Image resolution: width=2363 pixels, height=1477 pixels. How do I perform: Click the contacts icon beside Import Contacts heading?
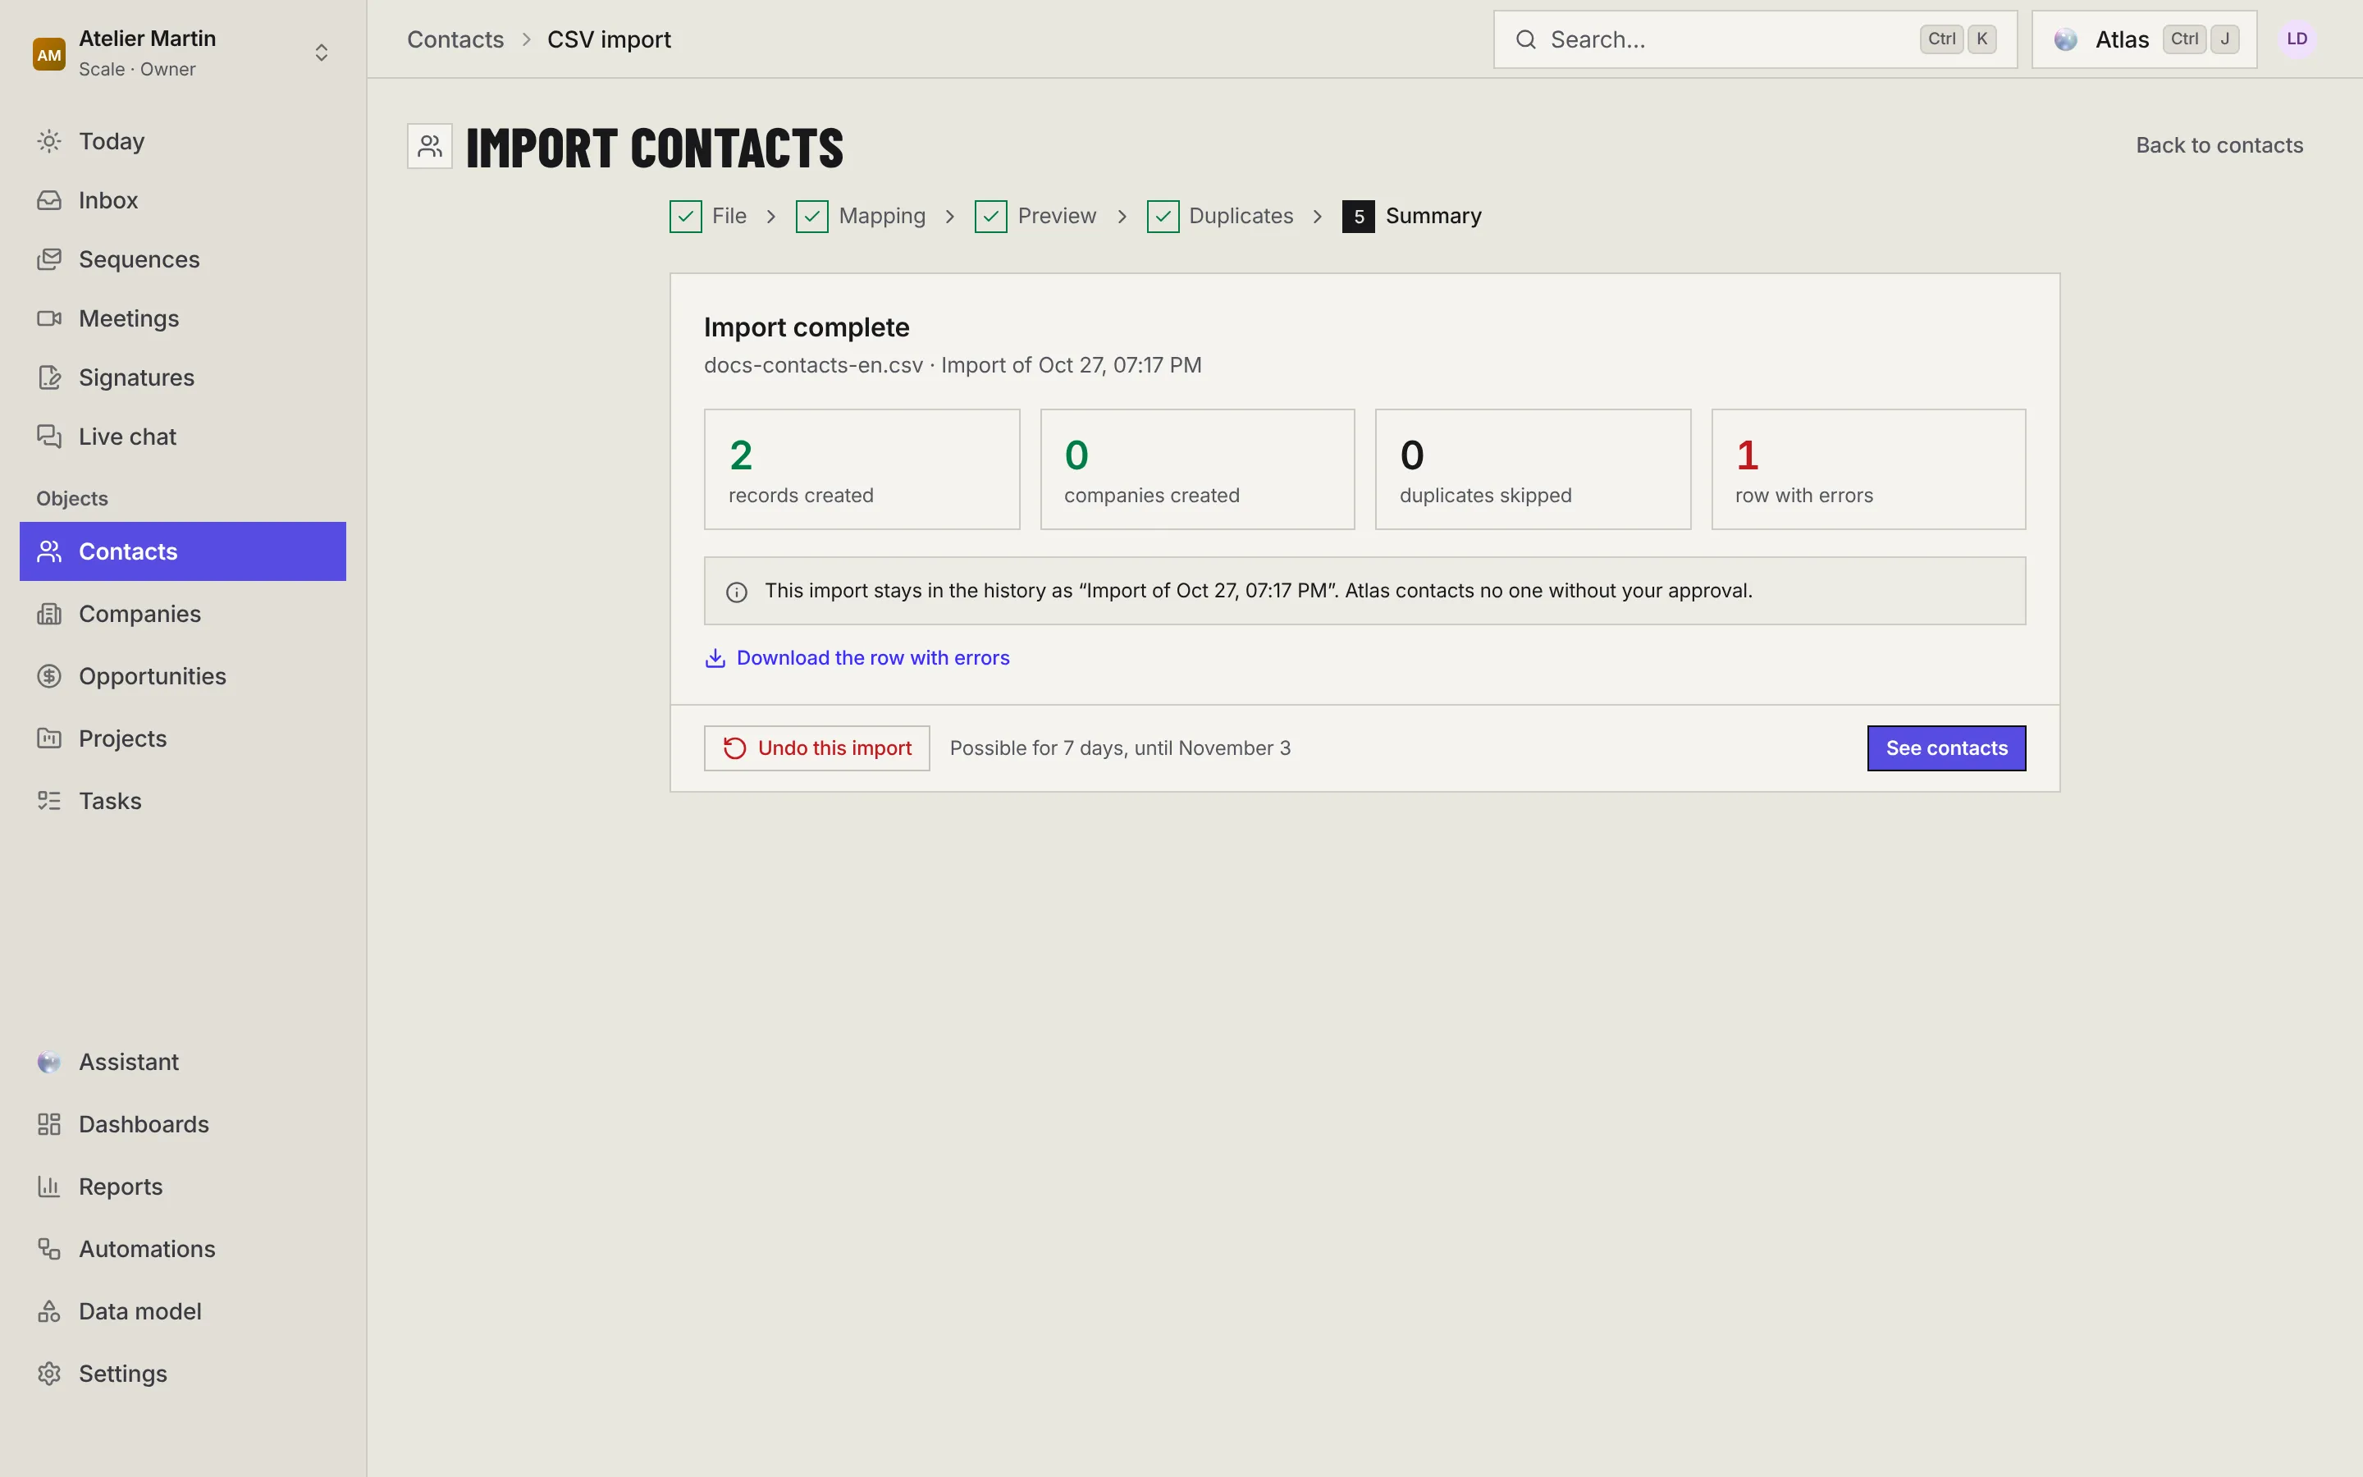(x=430, y=147)
